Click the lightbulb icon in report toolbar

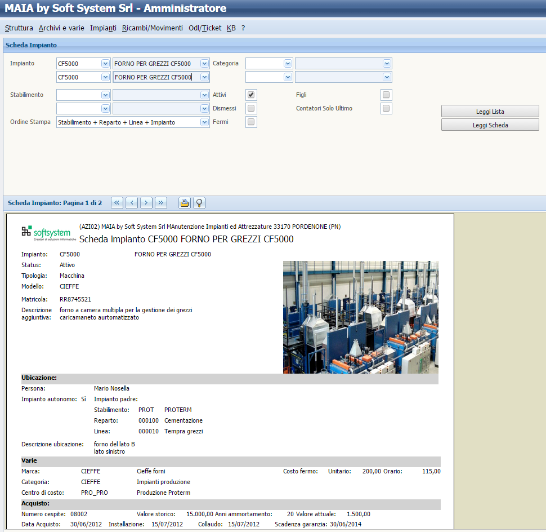coord(199,203)
